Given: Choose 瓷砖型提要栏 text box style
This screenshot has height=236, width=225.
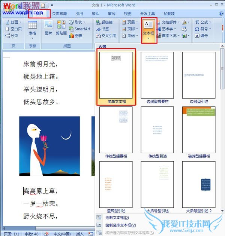Looking at the screenshot, I should point(199,132).
